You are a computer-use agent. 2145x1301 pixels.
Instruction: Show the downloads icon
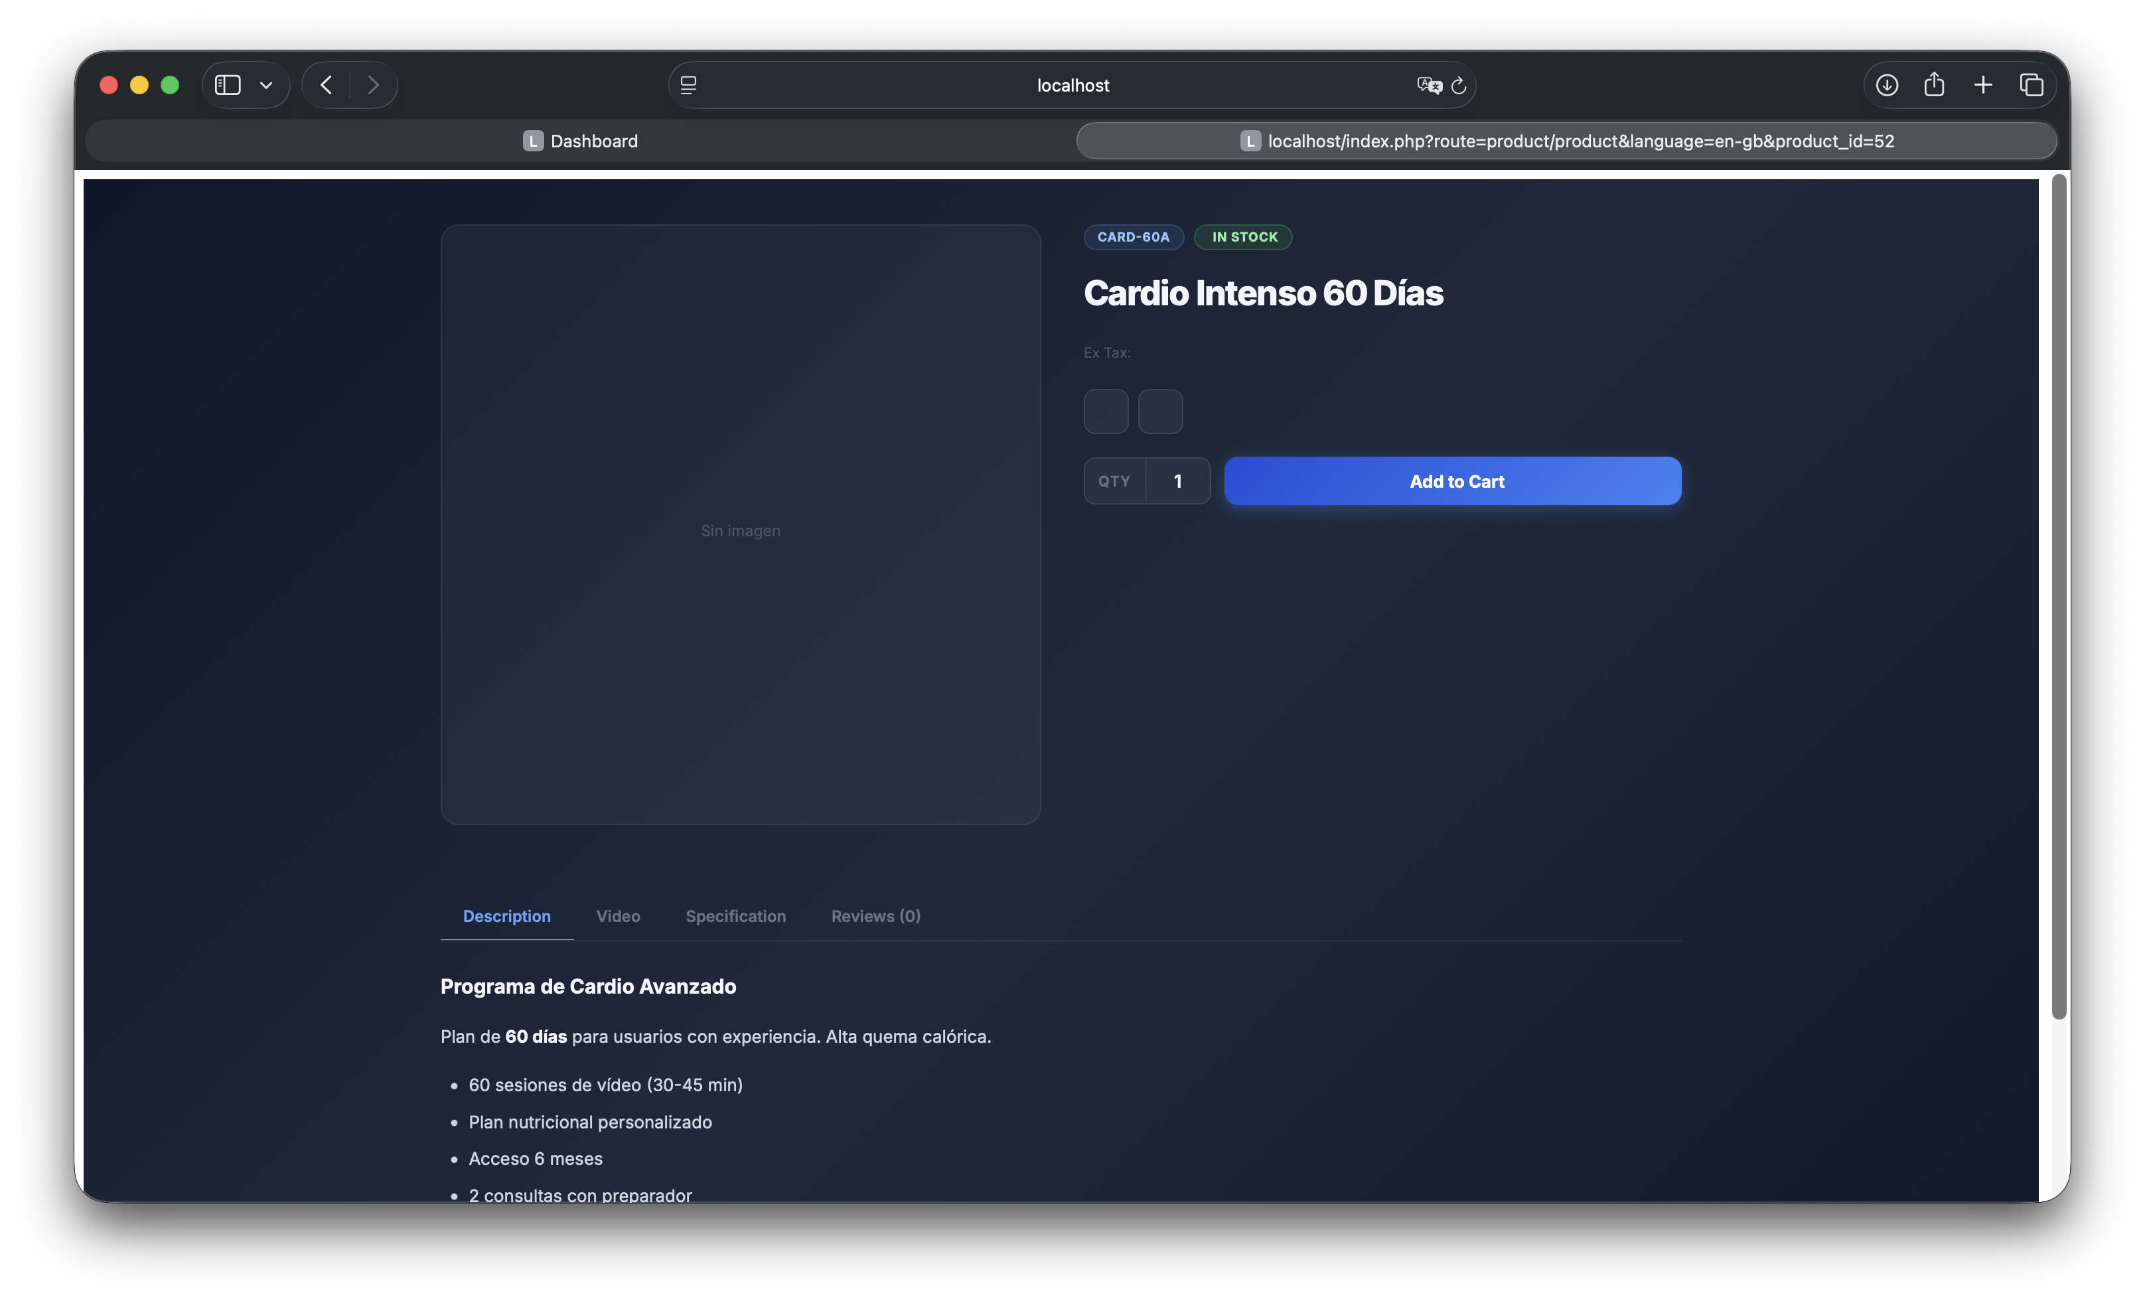coord(1886,84)
